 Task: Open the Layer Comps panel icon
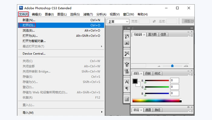coord(127,99)
